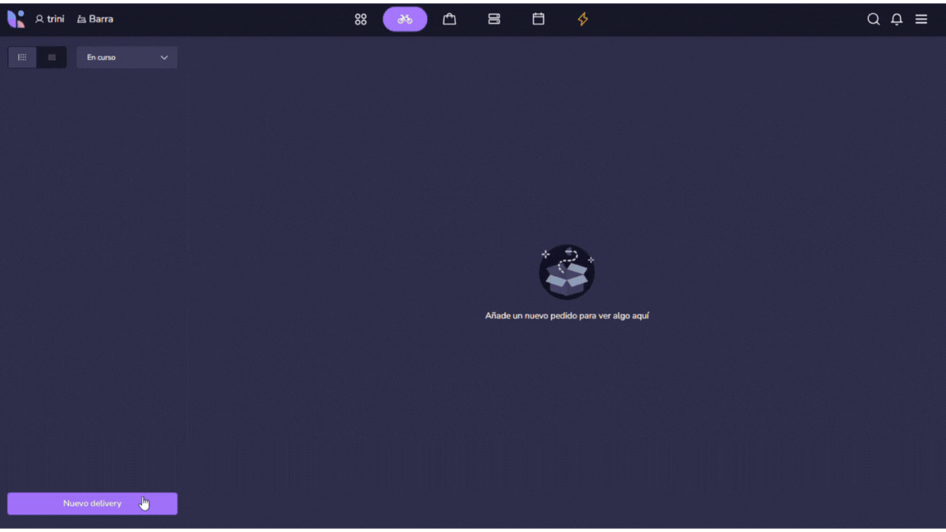
Task: Expand the En curso status dropdown
Action: [x=126, y=57]
